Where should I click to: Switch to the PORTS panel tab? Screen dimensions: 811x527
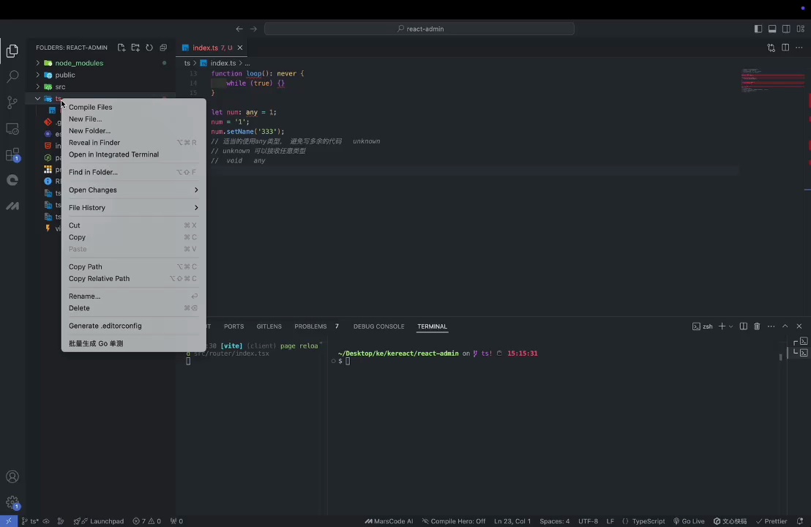coord(233,326)
